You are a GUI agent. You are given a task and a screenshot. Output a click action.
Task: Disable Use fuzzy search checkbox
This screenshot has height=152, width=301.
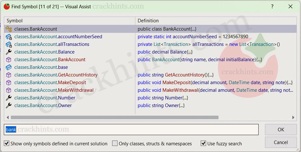pyautogui.click(x=203, y=143)
